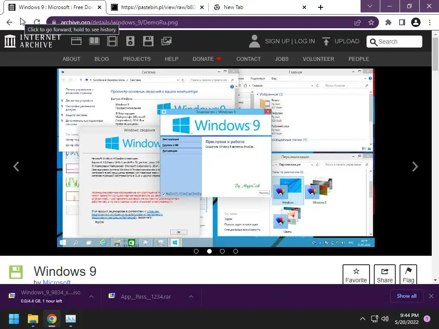The height and width of the screenshot is (329, 439).
Task: Open the VOLUNTEER menu item
Action: pos(319,59)
